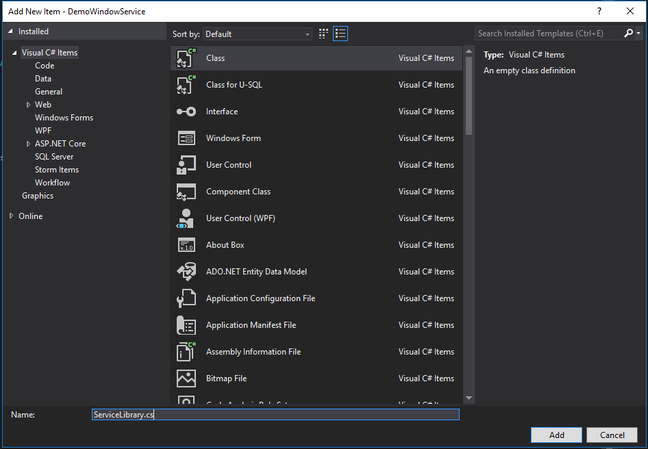Select the Component Class template icon

point(186,191)
